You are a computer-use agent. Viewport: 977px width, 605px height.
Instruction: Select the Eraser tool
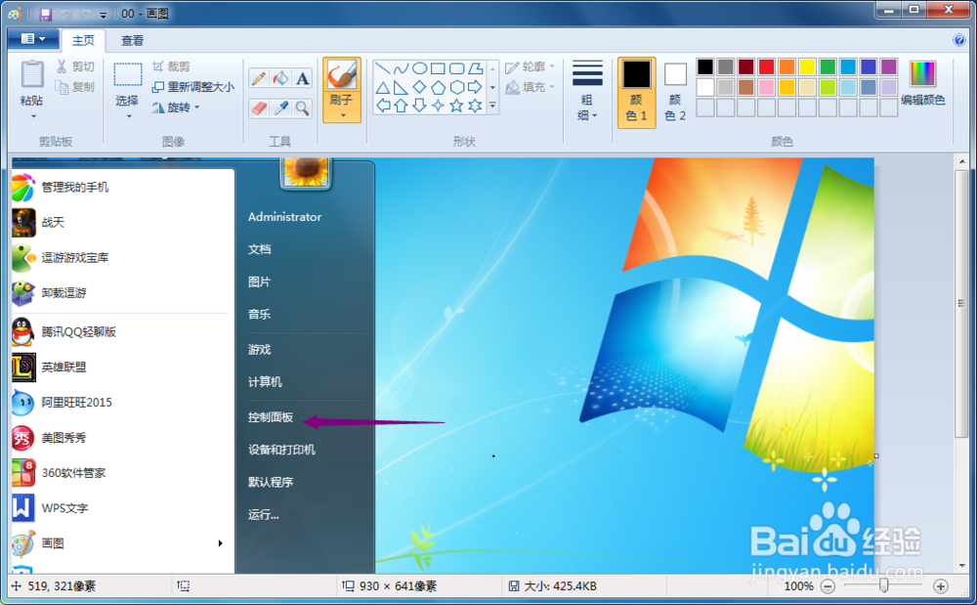[x=259, y=108]
